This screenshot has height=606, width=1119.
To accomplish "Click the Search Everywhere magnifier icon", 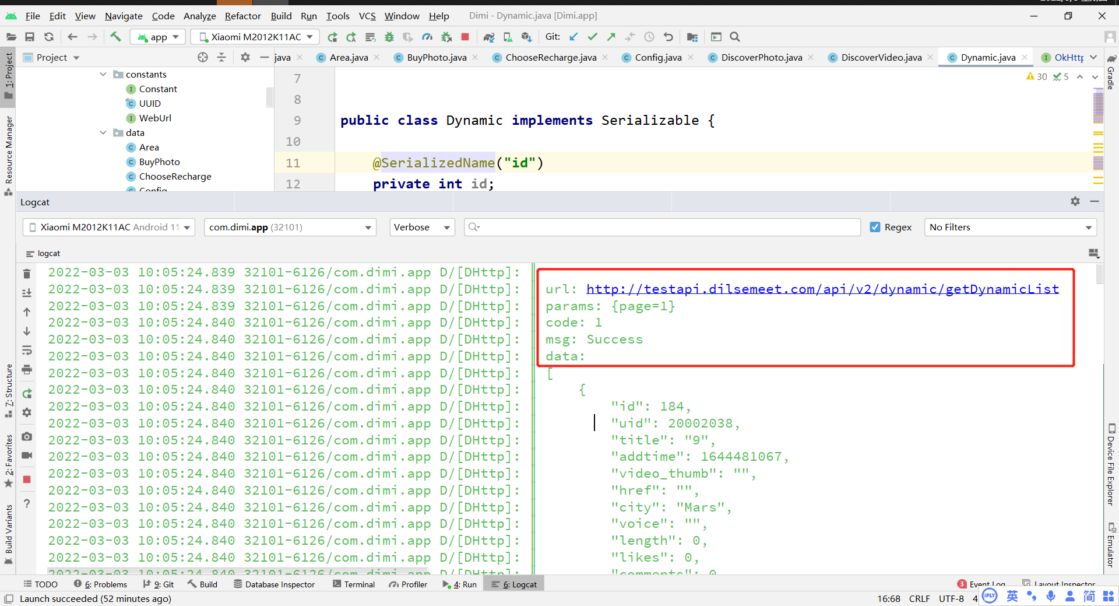I will [735, 37].
